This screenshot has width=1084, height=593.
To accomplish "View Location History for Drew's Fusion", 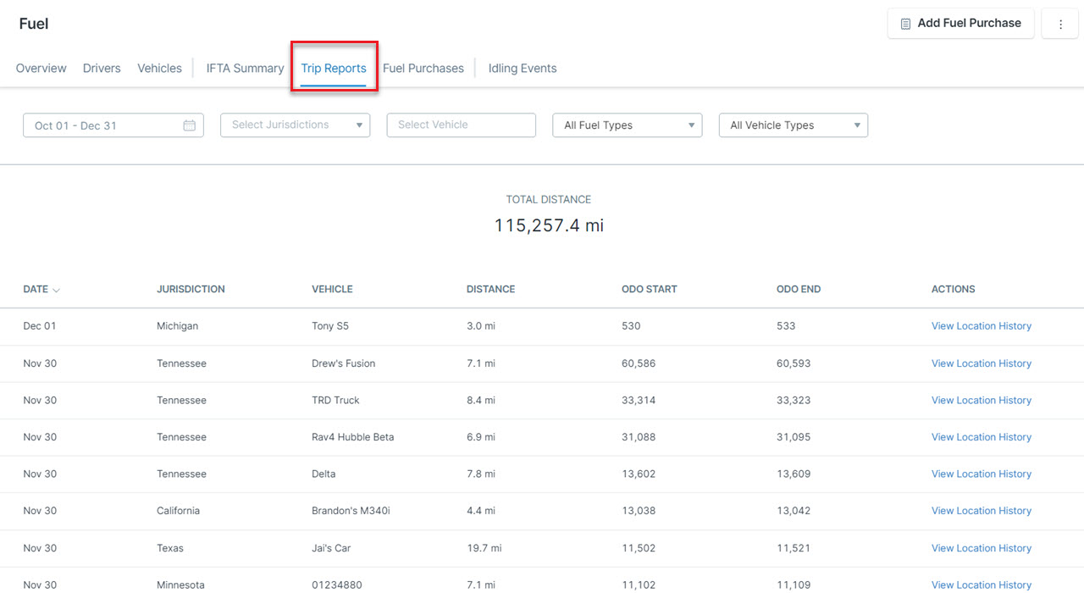I will [x=981, y=363].
